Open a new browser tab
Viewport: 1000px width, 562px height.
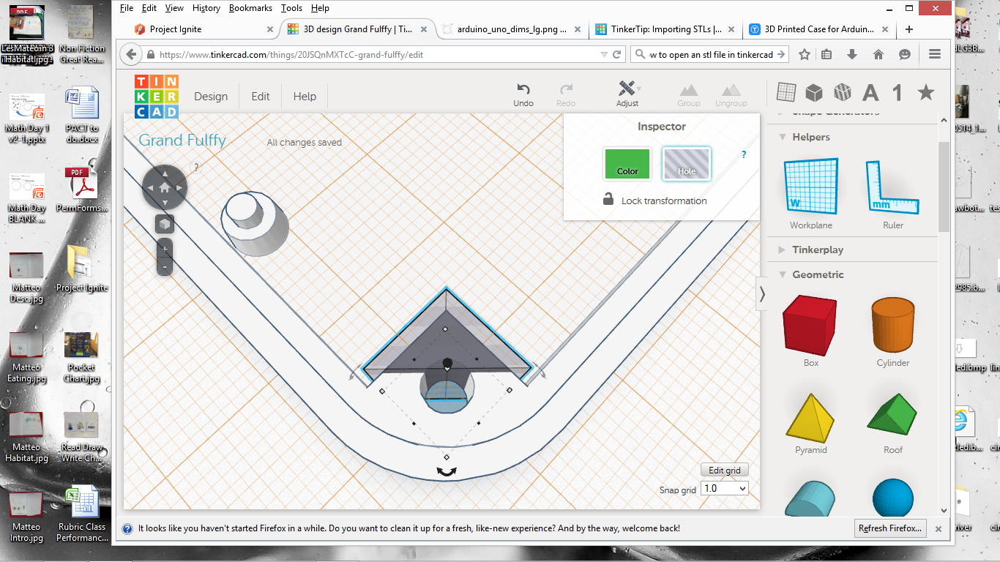pyautogui.click(x=909, y=29)
